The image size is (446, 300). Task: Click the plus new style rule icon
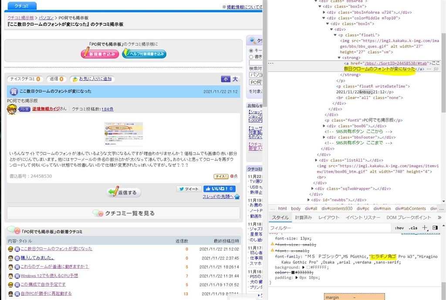(x=425, y=228)
